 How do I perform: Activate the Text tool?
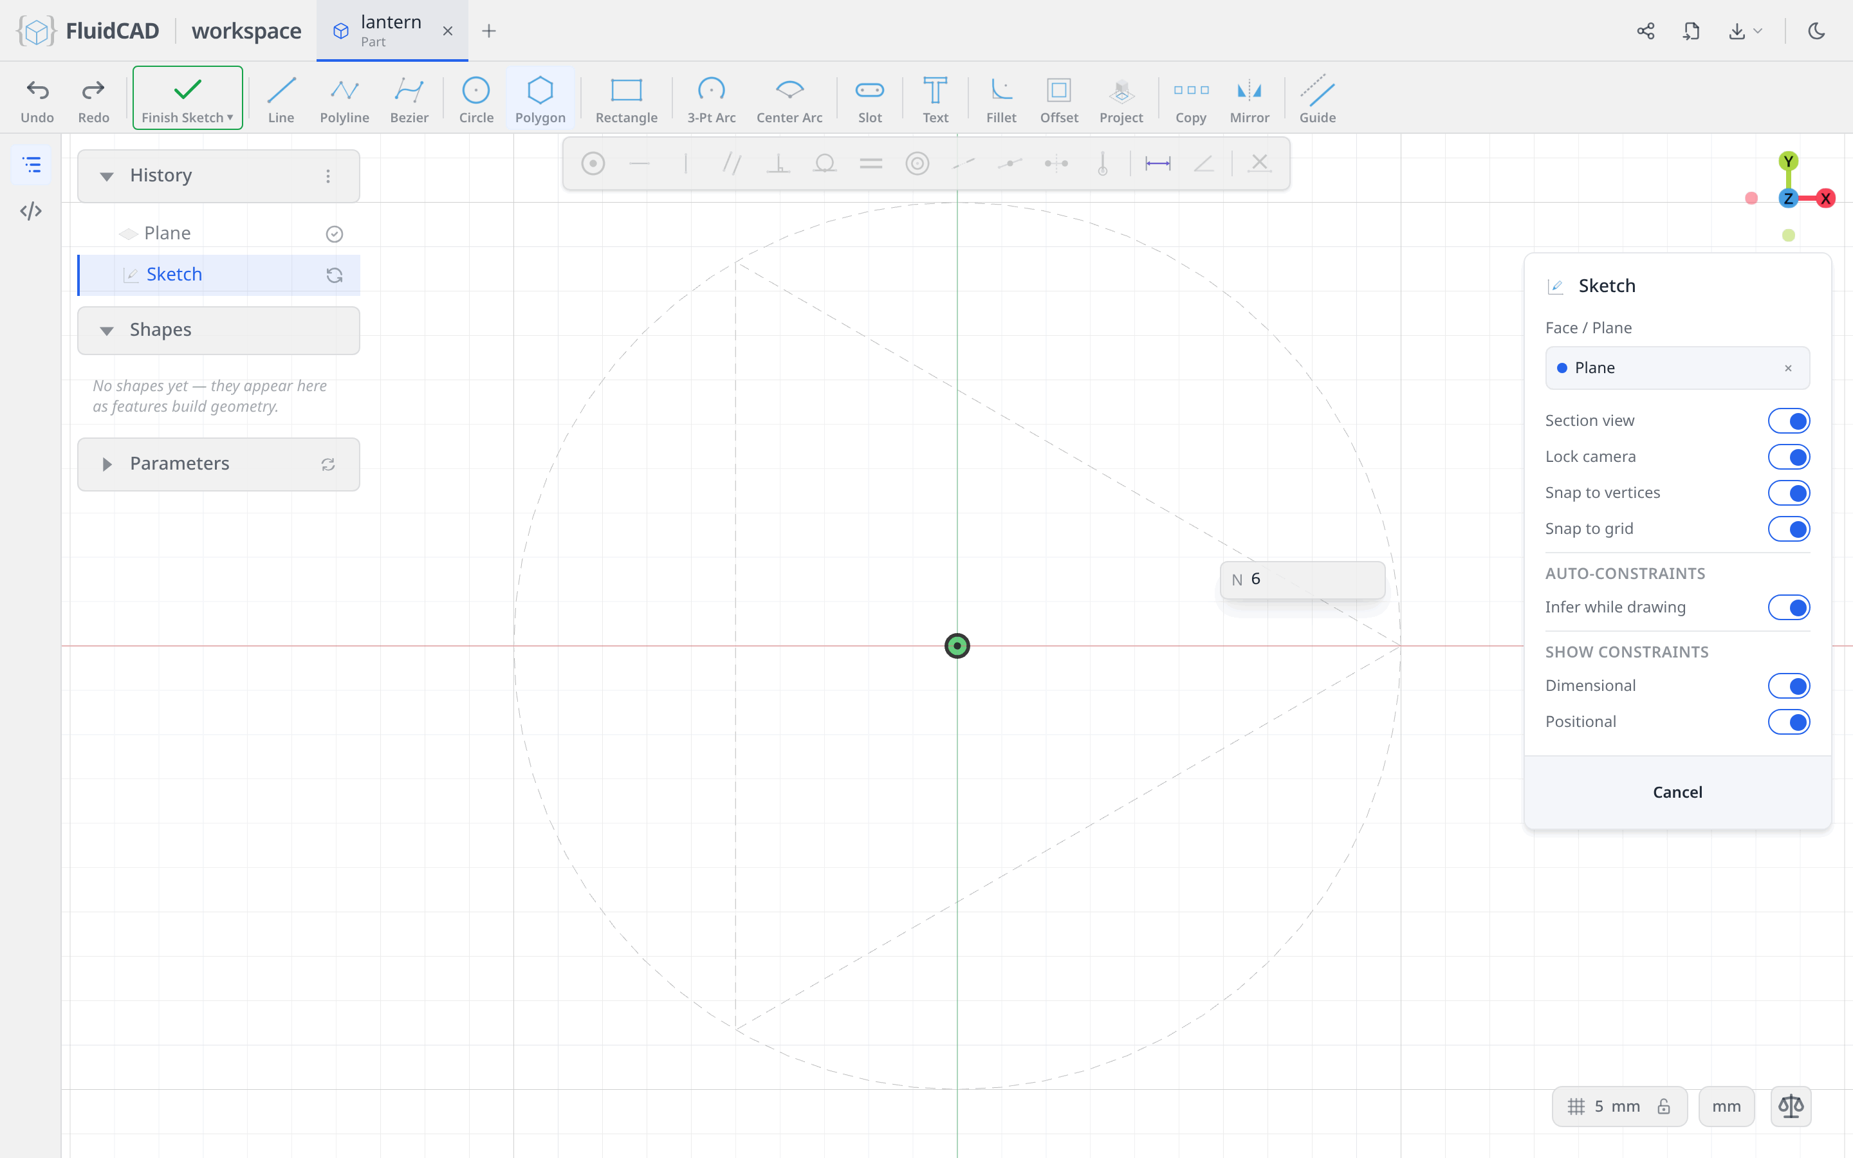935,100
